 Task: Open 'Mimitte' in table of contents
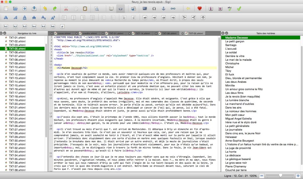tap(230, 86)
